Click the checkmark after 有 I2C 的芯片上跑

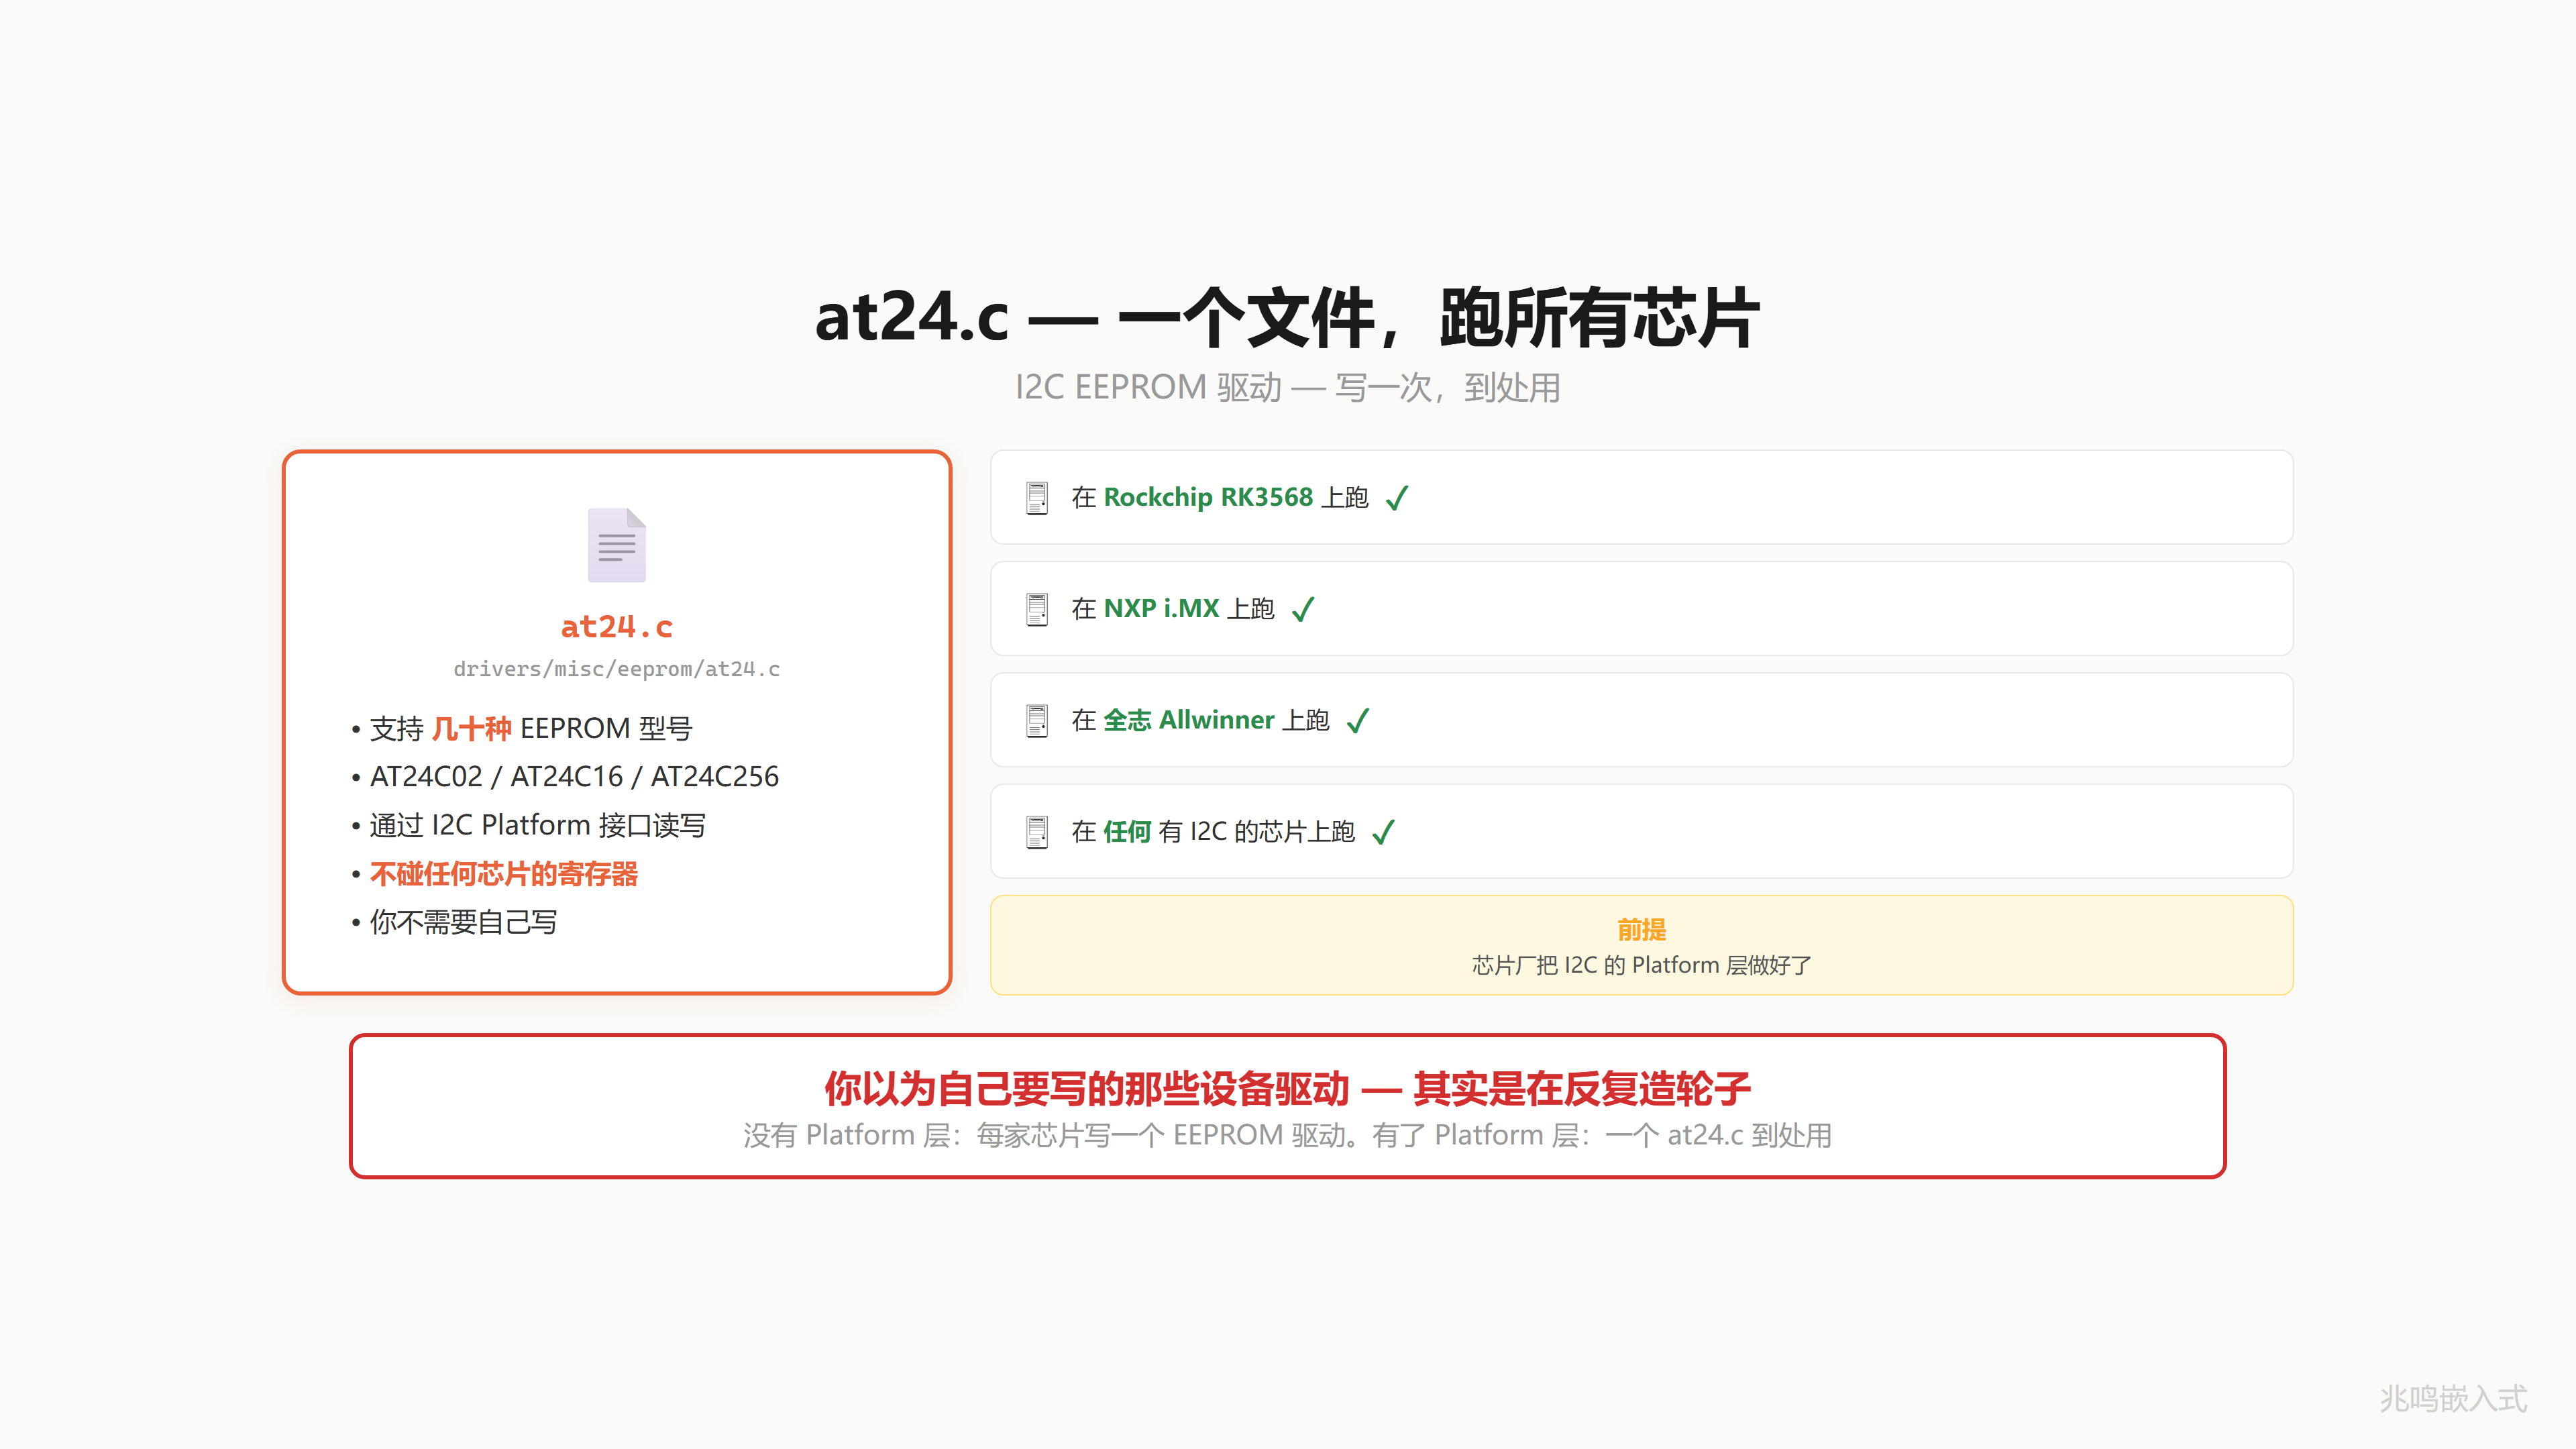(1383, 832)
